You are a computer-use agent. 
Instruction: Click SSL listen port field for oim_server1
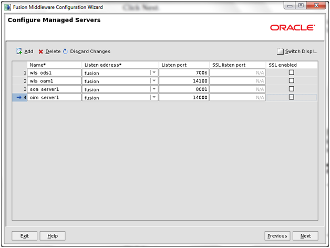[x=238, y=97]
